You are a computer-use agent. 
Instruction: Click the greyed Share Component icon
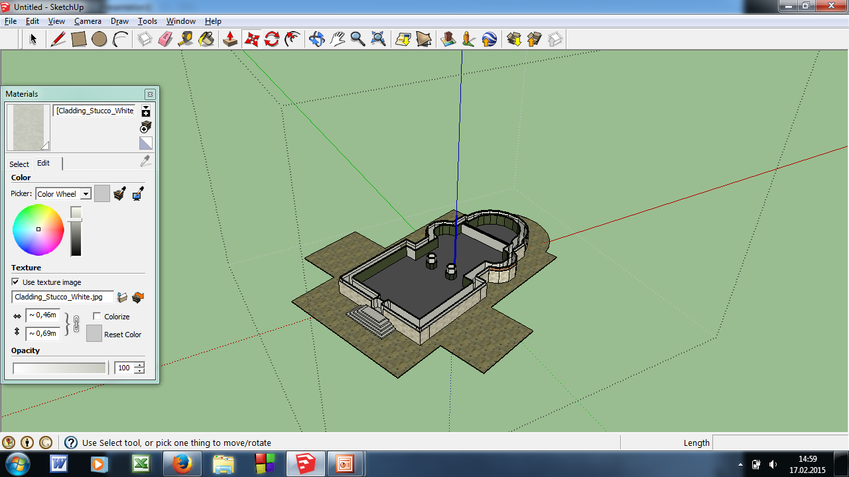[555, 40]
